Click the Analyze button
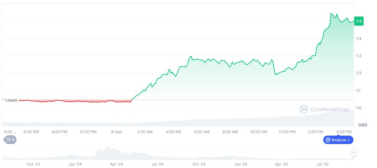 point(338,140)
